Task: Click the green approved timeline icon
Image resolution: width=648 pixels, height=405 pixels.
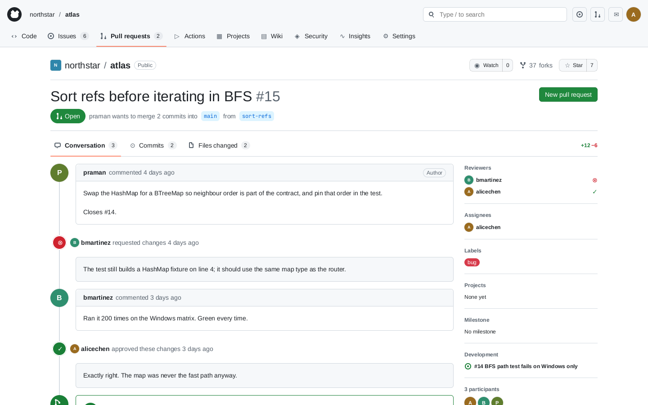Action: click(x=59, y=349)
